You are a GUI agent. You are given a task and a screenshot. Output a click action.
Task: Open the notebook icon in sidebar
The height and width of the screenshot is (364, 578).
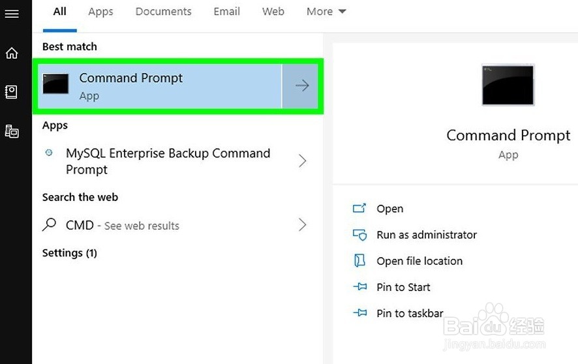11,92
